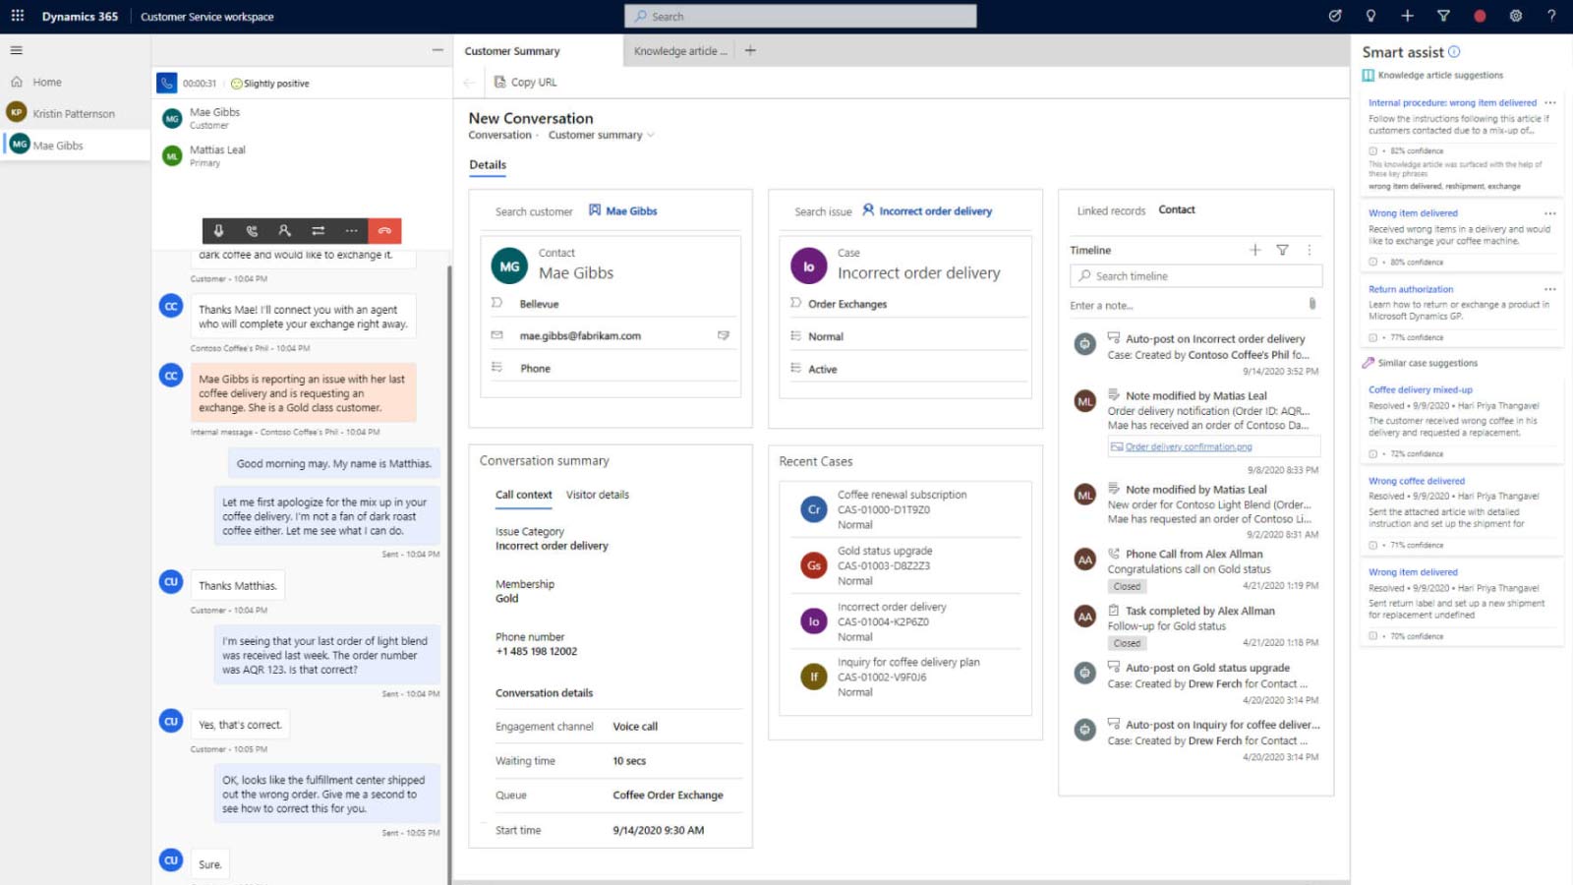Open Gold status upgrade recent case

904,565
